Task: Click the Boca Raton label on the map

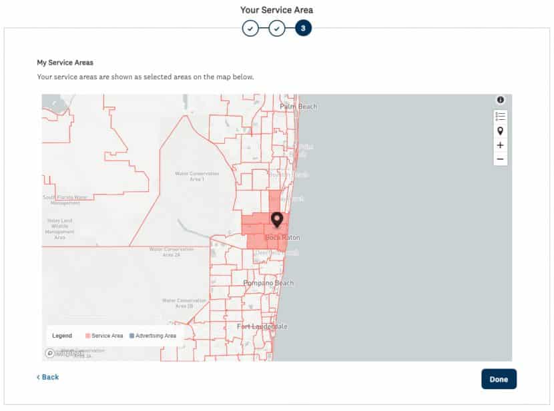Action: tap(282, 238)
